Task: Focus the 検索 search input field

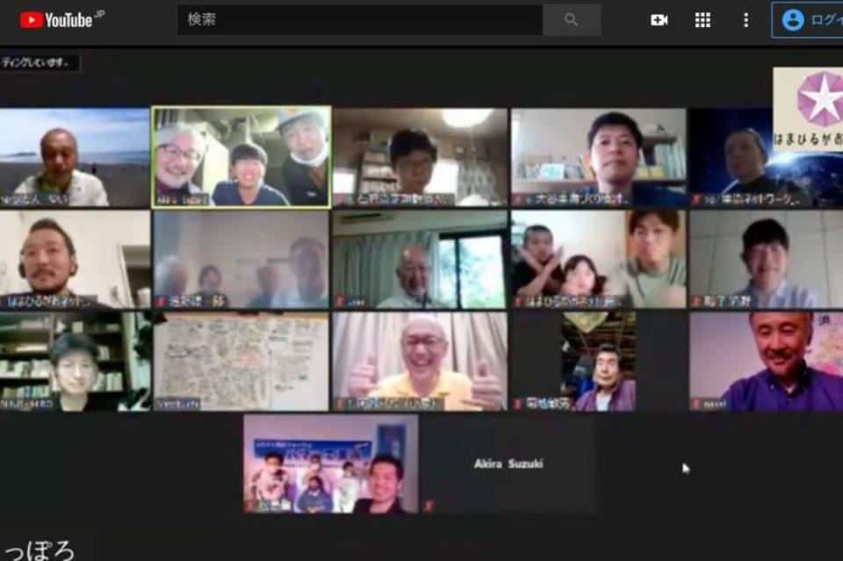Action: pos(359,20)
